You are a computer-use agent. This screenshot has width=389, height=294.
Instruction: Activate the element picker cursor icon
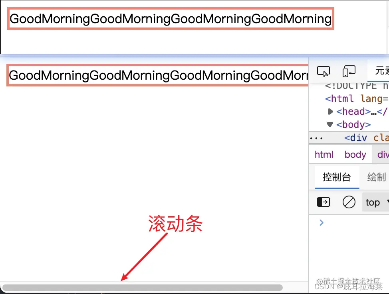[324, 71]
